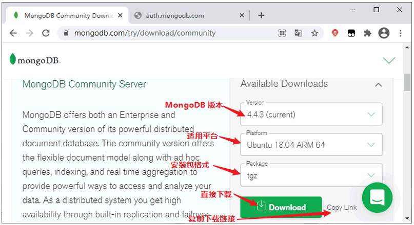
Task: Open the black square extension icon
Action: [351, 33]
